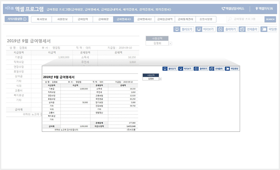
Task: Click the faded 교통비 label on the background sheet
Action: coord(19,91)
